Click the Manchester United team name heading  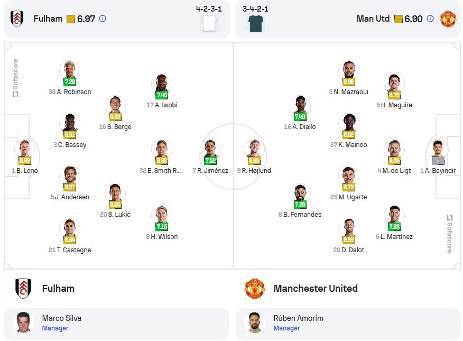tap(316, 289)
